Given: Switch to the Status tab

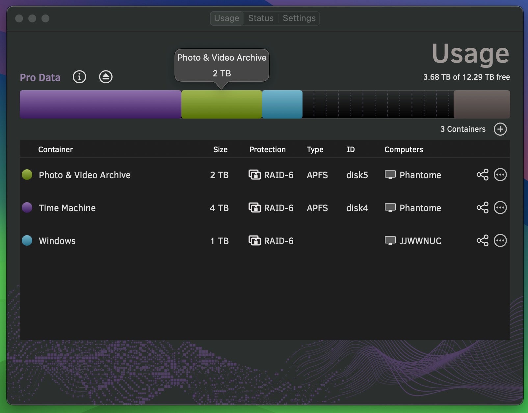Looking at the screenshot, I should click(x=261, y=18).
